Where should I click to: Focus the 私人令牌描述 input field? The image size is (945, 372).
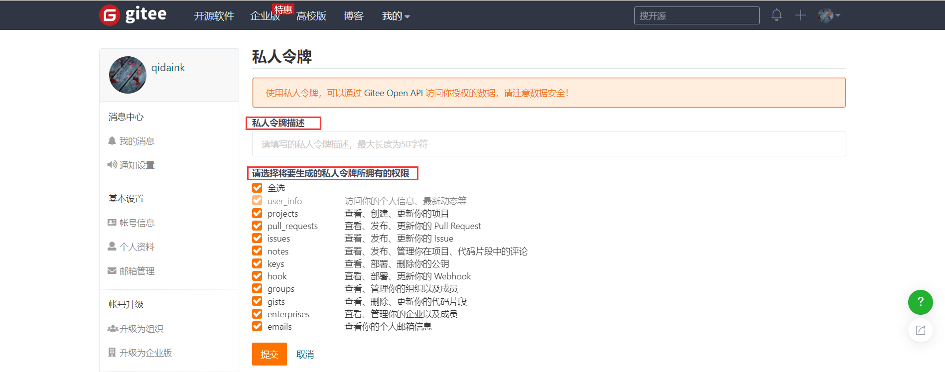548,144
